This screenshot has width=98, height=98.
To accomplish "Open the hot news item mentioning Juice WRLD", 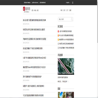I will click(66, 39).
